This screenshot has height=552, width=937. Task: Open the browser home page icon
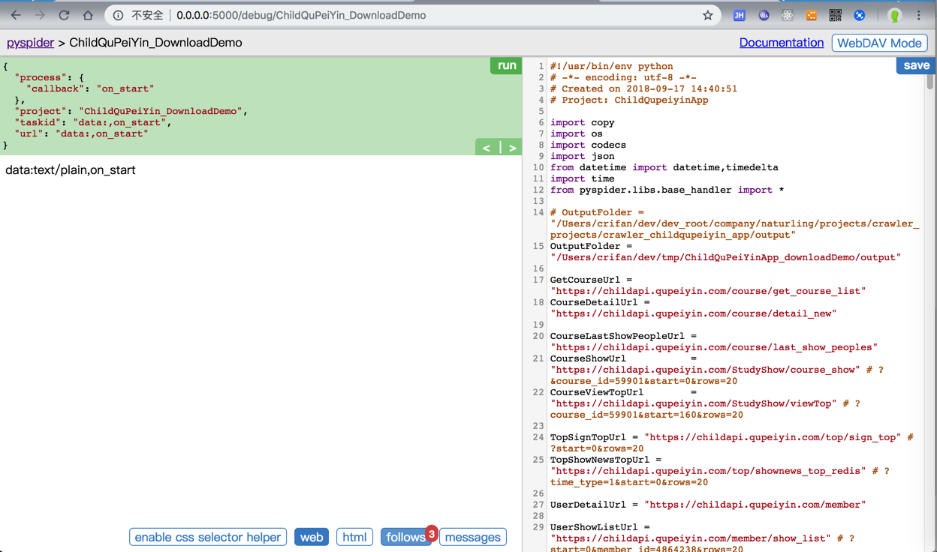(x=88, y=15)
